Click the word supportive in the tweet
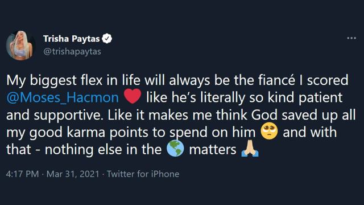The image size is (364, 205). [68, 115]
